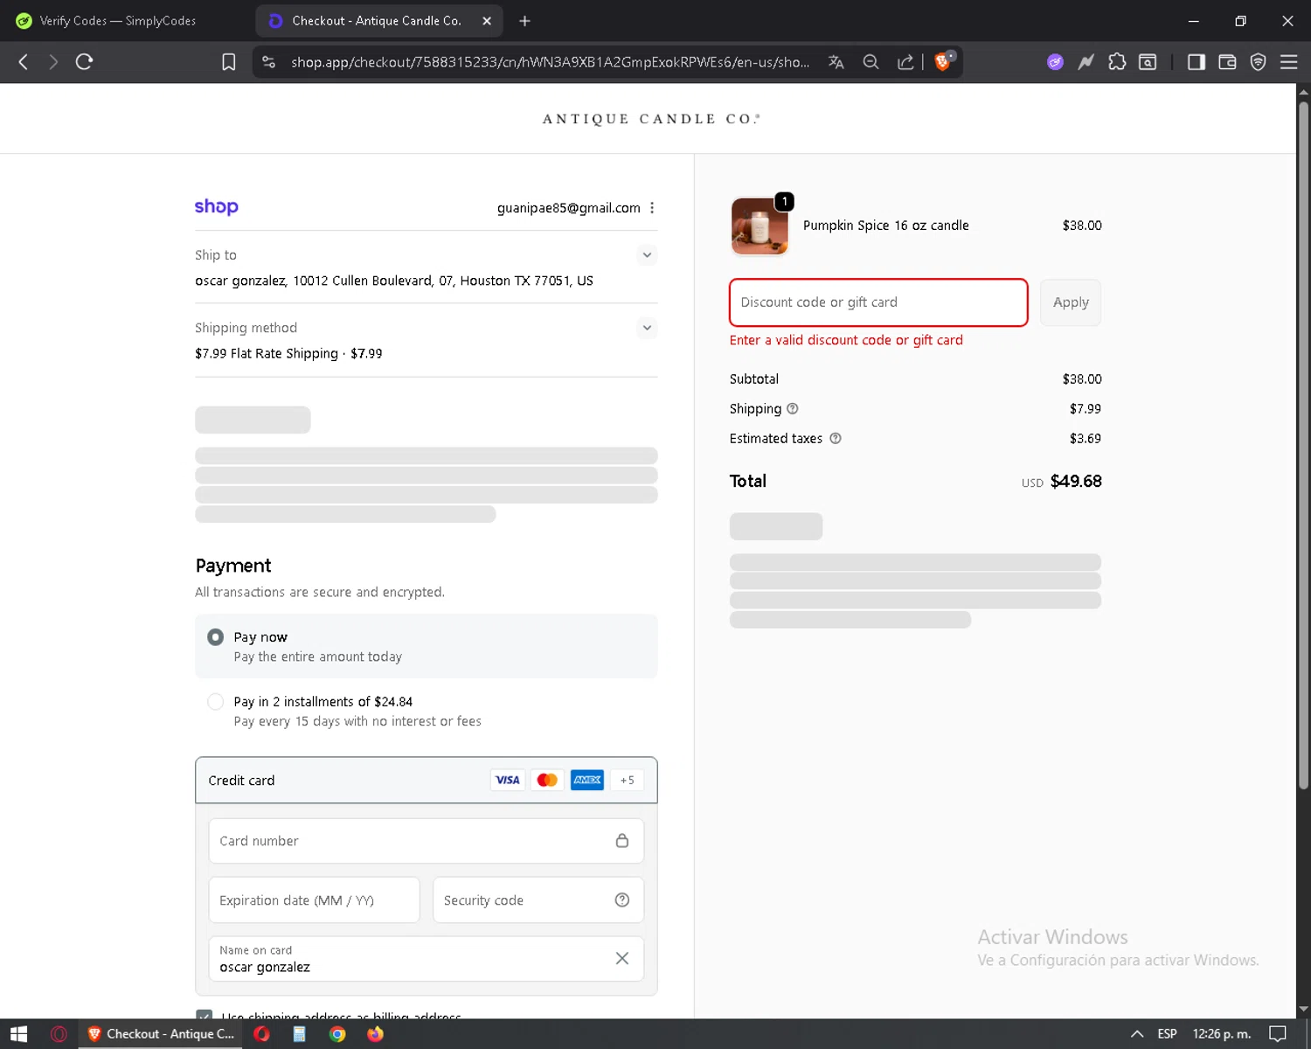Bookmark this page with the bookmark icon

tap(229, 62)
